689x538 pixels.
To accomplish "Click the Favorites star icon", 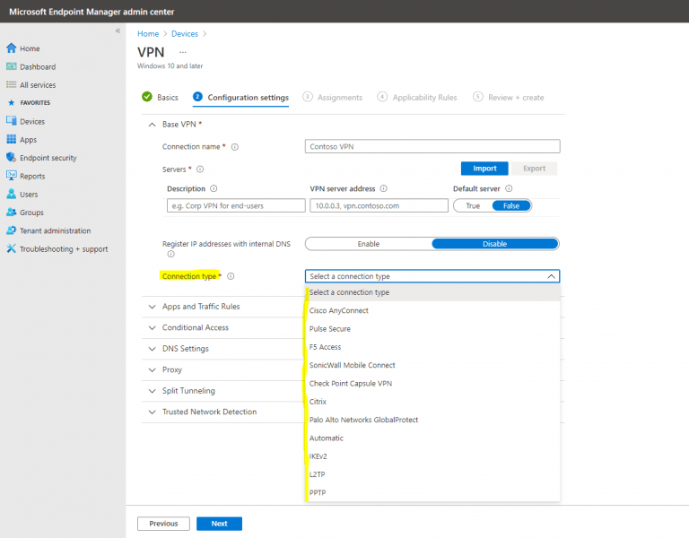I will tap(12, 103).
